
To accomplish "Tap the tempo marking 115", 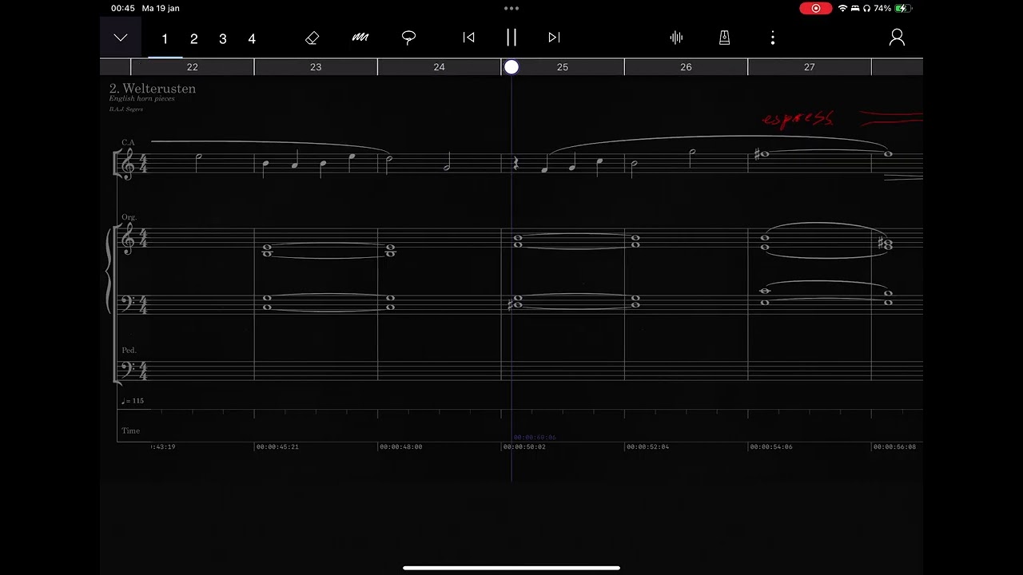I will [133, 401].
